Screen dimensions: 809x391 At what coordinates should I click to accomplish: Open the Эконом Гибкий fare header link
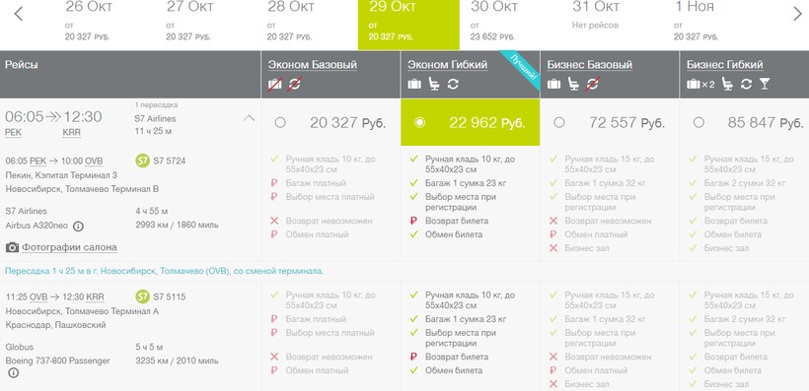pyautogui.click(x=447, y=65)
